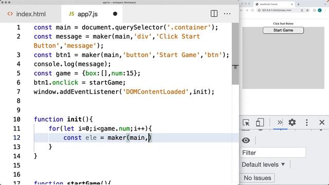The width and height of the screenshot is (329, 185).
Task: Open a new browser tab
Action: click(x=298, y=4)
